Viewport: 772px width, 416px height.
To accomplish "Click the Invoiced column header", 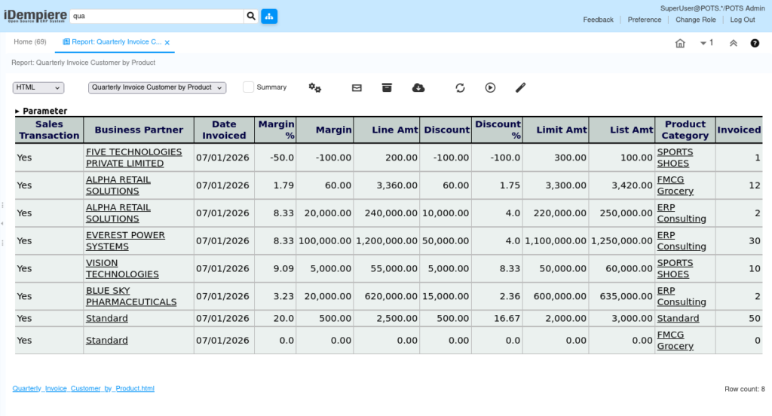I will coord(739,130).
